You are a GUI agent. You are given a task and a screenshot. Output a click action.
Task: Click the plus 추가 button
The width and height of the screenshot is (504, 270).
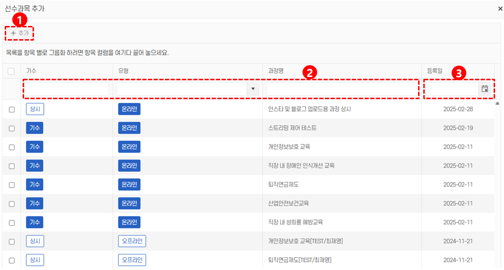click(20, 33)
